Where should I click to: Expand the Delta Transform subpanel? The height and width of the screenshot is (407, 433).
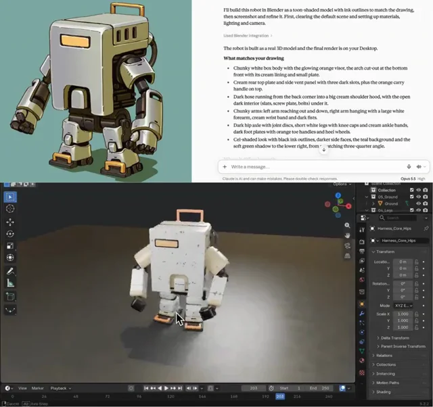(393, 338)
